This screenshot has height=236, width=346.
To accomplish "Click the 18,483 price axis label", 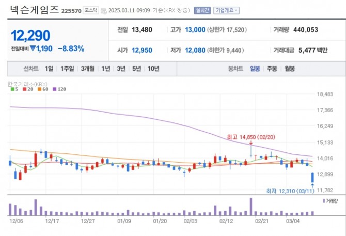I will click(325, 94).
